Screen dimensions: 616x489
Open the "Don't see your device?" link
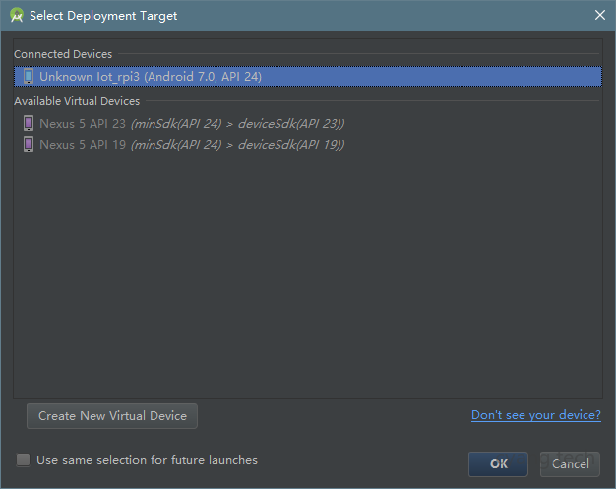tap(535, 415)
